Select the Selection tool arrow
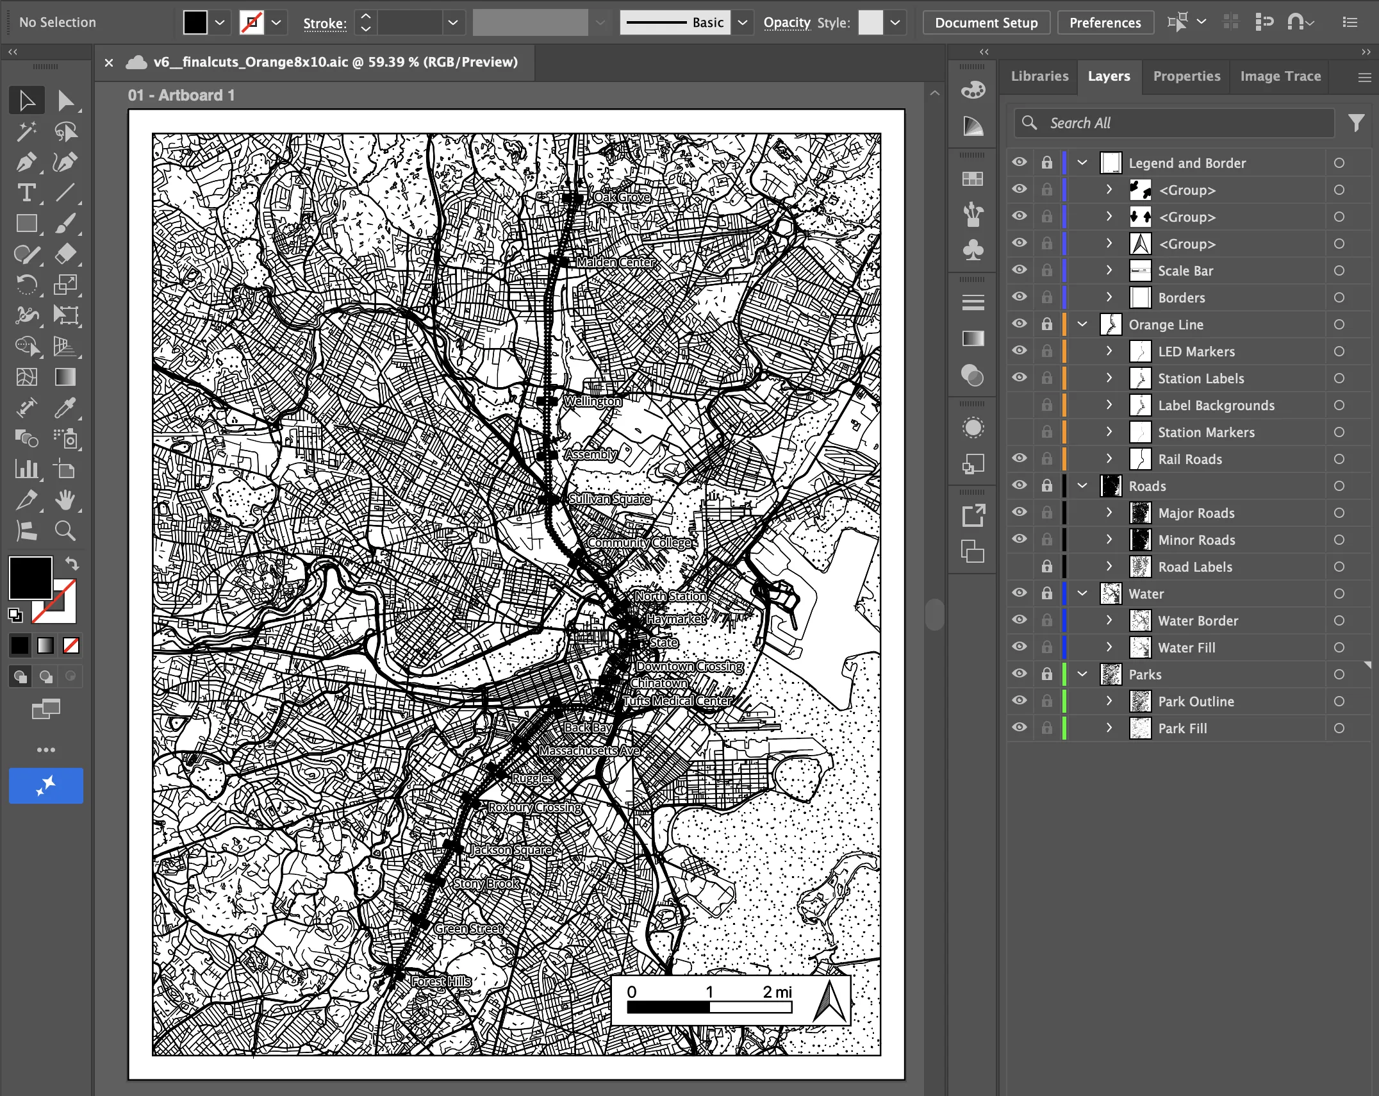 tap(27, 101)
